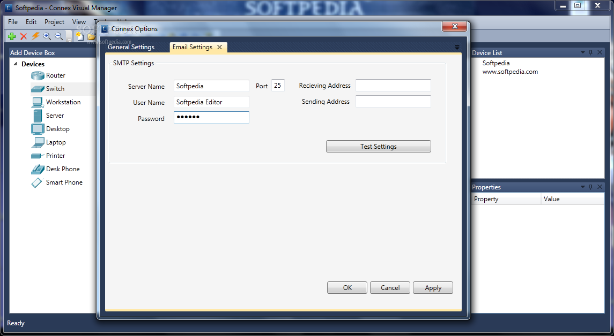This screenshot has width=614, height=336.
Task: Click the Connex Options title bar icon
Action: (105, 29)
